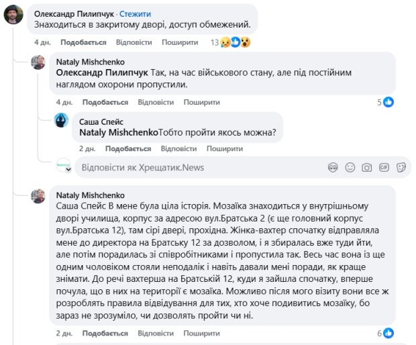Click the '4 дн.' timestamp on Олександр's comment
Viewport: 416px width, 345px height.
(x=44, y=42)
